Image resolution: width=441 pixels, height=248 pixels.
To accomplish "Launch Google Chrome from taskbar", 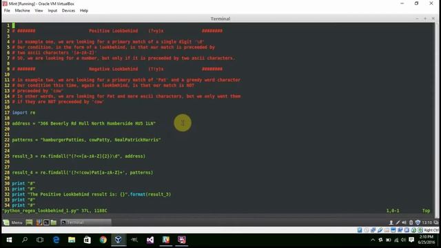I will click(x=103, y=240).
